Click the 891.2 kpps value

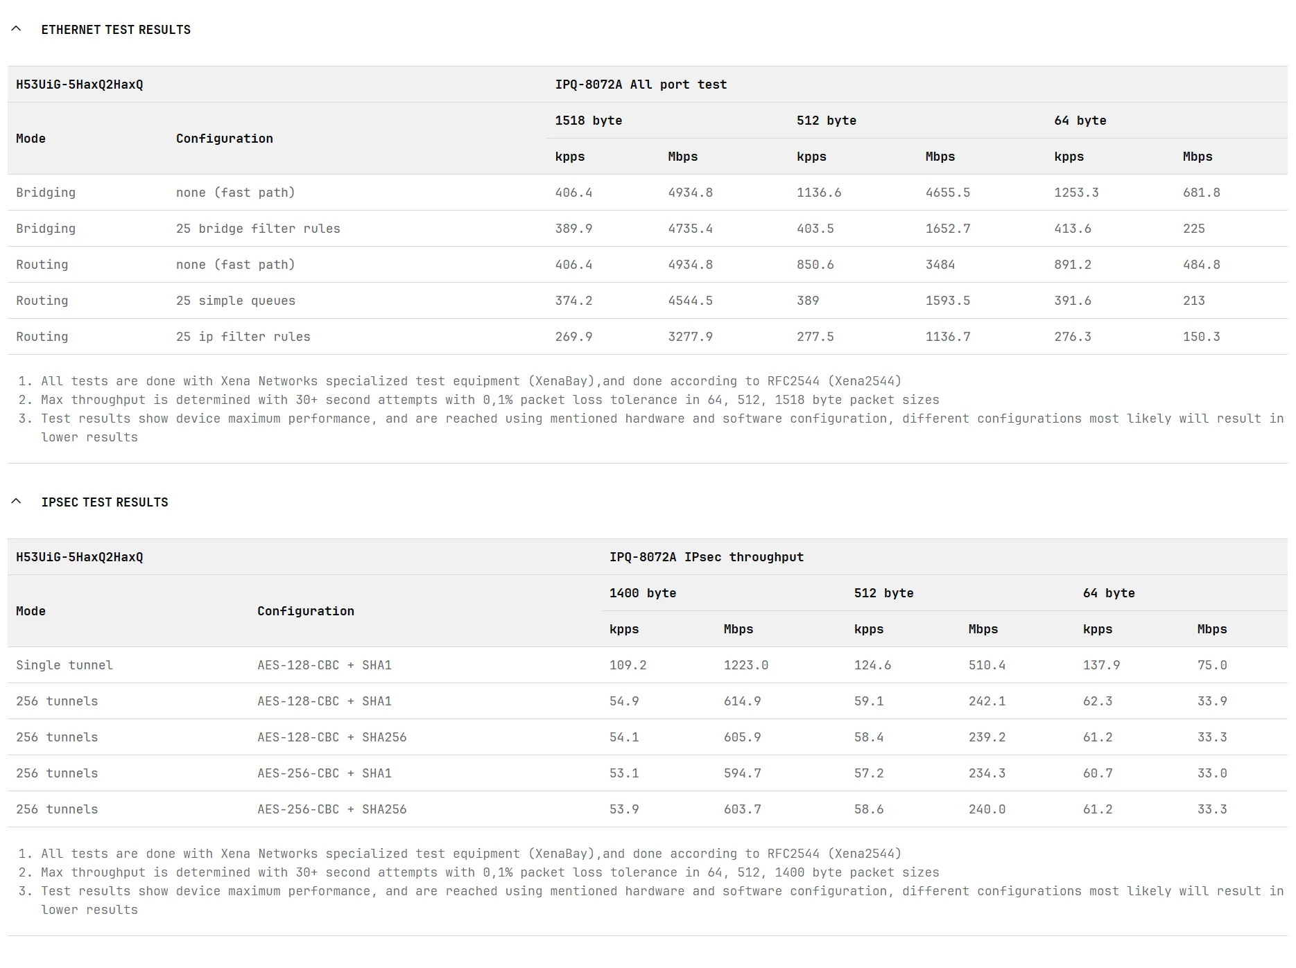(x=1073, y=265)
